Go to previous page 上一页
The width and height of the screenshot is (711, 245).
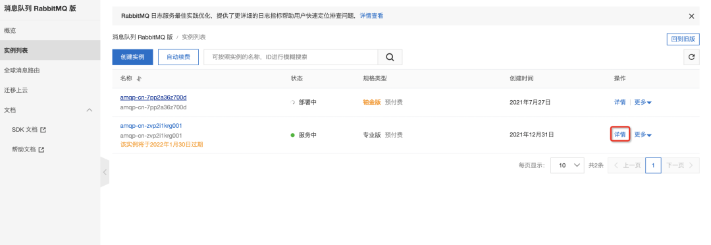[627, 165]
